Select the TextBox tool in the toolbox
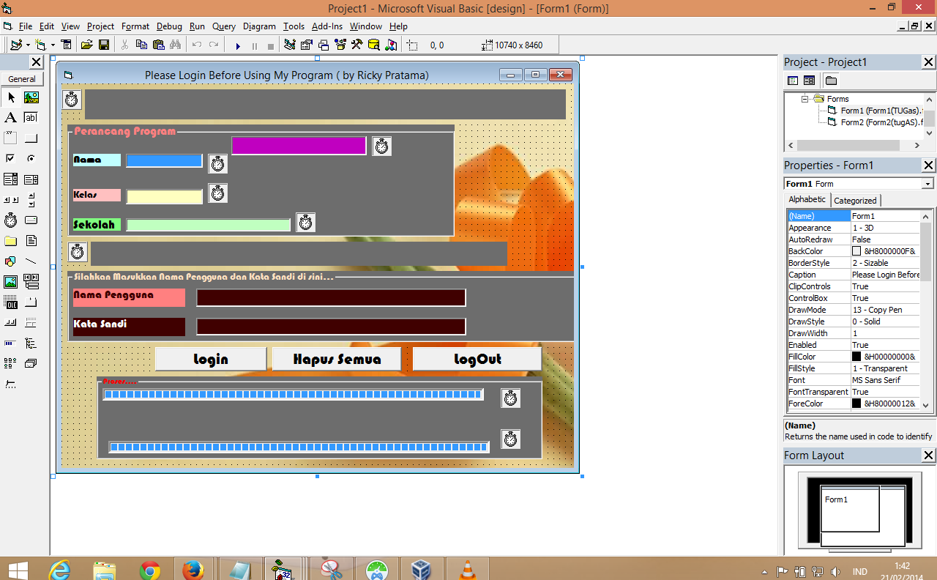 coord(31,117)
